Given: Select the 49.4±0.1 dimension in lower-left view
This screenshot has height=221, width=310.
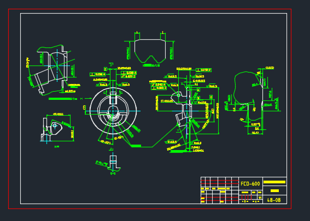Looking at the screenshot, I should [59, 114].
